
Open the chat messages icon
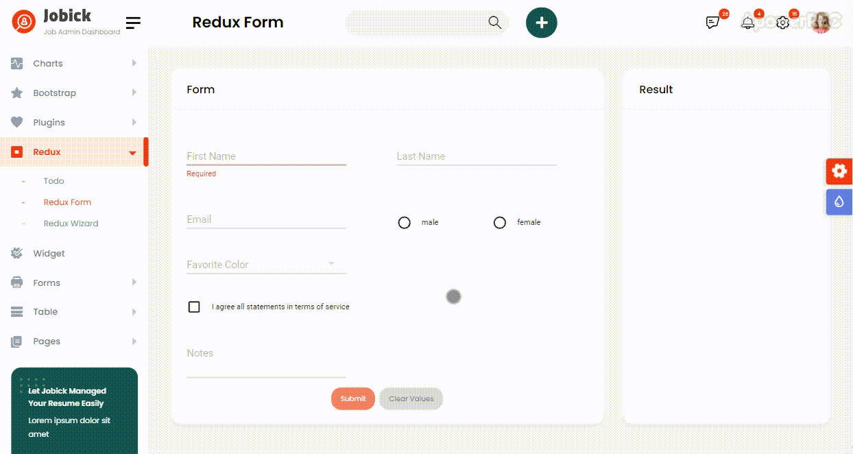[713, 23]
